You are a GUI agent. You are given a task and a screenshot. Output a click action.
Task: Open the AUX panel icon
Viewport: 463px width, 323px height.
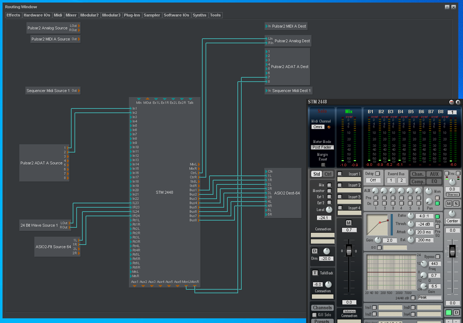coord(434,174)
